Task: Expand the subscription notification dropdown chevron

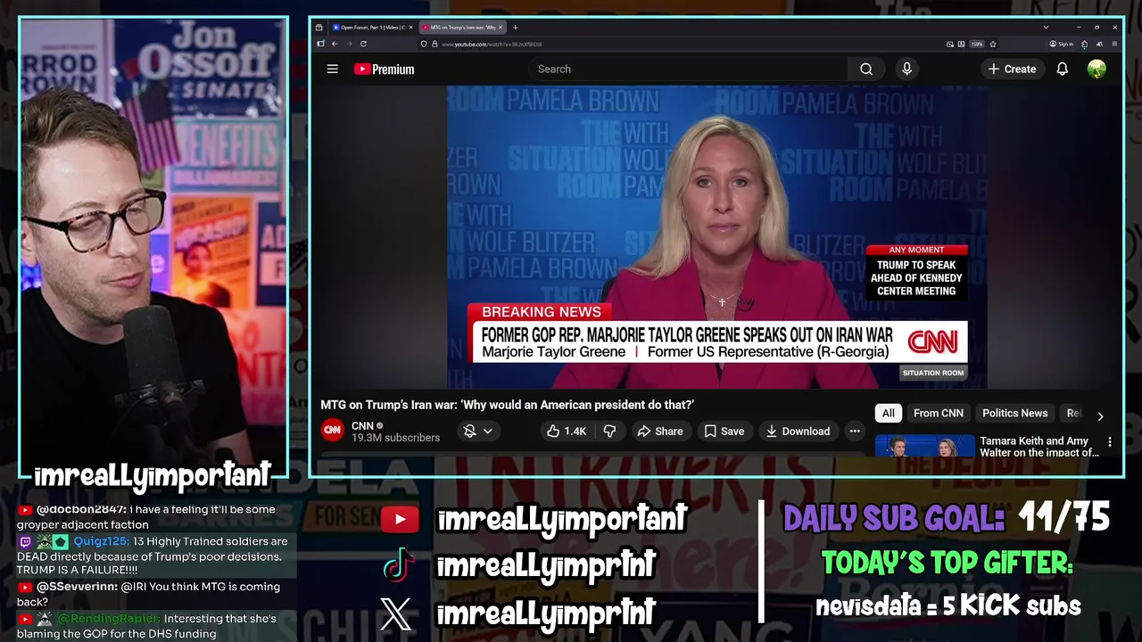Action: point(487,431)
